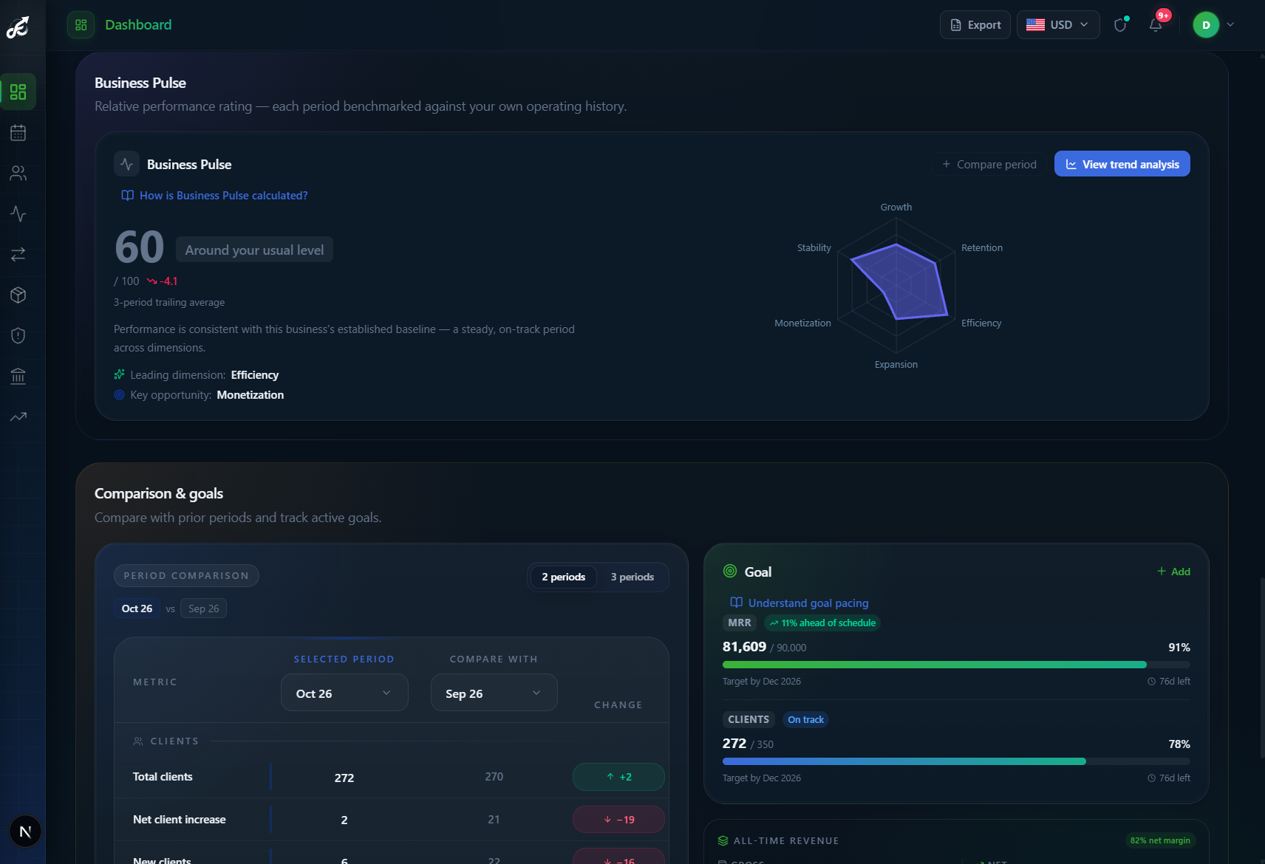Open the clients (people) sidebar icon

pos(18,174)
